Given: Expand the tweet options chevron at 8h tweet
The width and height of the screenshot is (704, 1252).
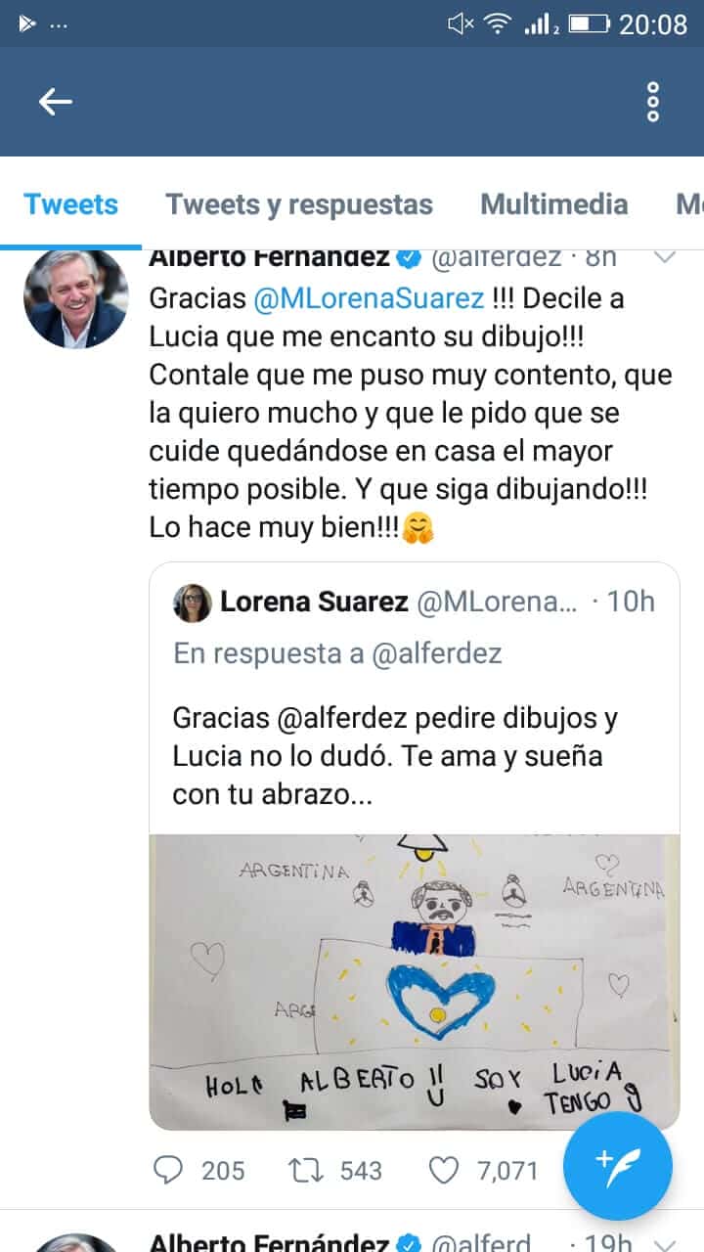Looking at the screenshot, I should 665,258.
